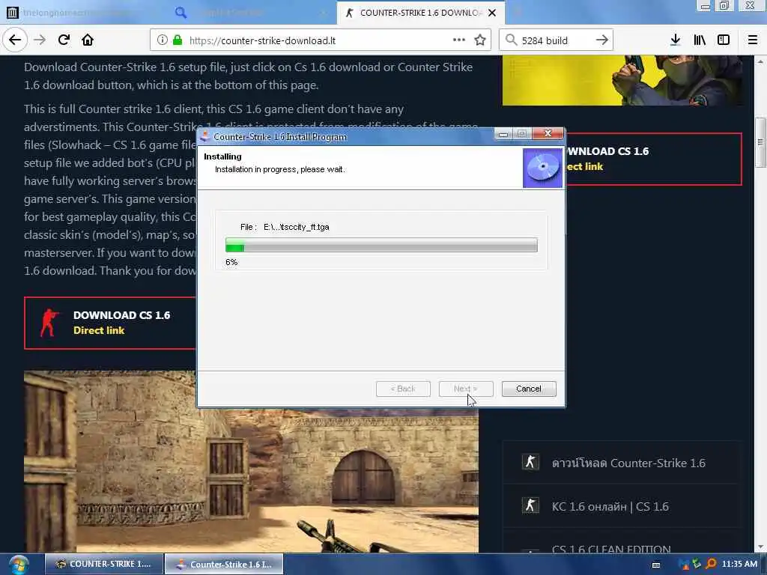The height and width of the screenshot is (575, 767).
Task: Reload the current page
Action: [64, 40]
